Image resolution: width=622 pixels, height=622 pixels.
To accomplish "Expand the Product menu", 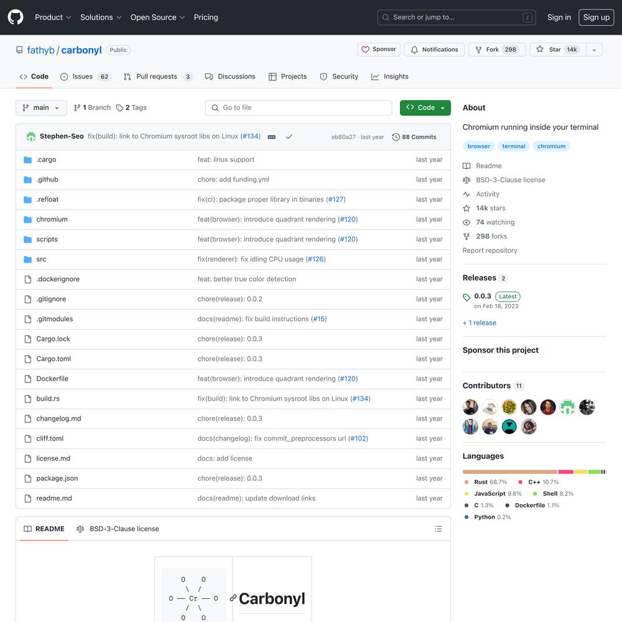I will [x=53, y=17].
